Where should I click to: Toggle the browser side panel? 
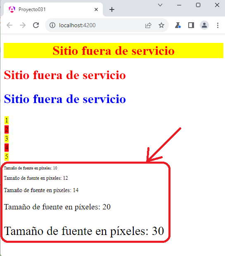(191, 25)
